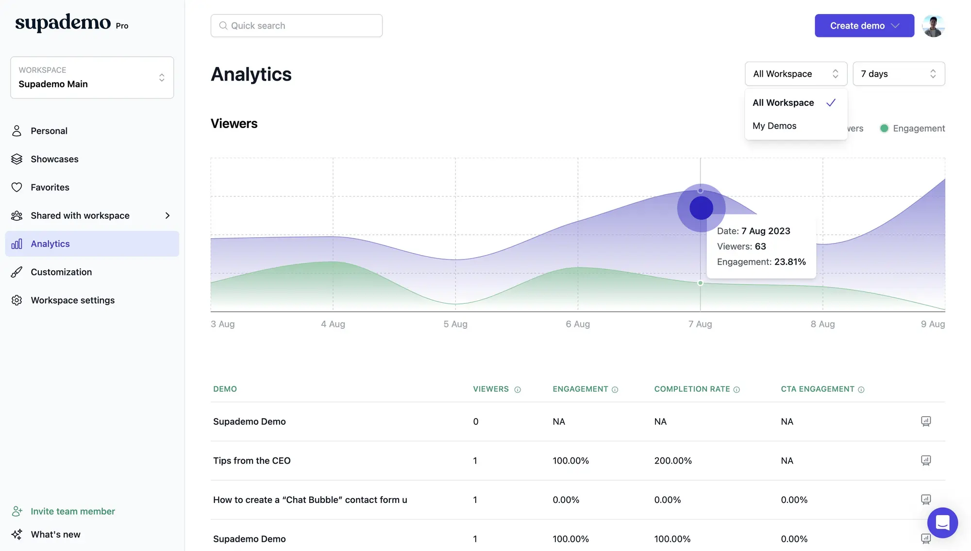Open the What's new link
The height and width of the screenshot is (551, 971).
(x=55, y=535)
